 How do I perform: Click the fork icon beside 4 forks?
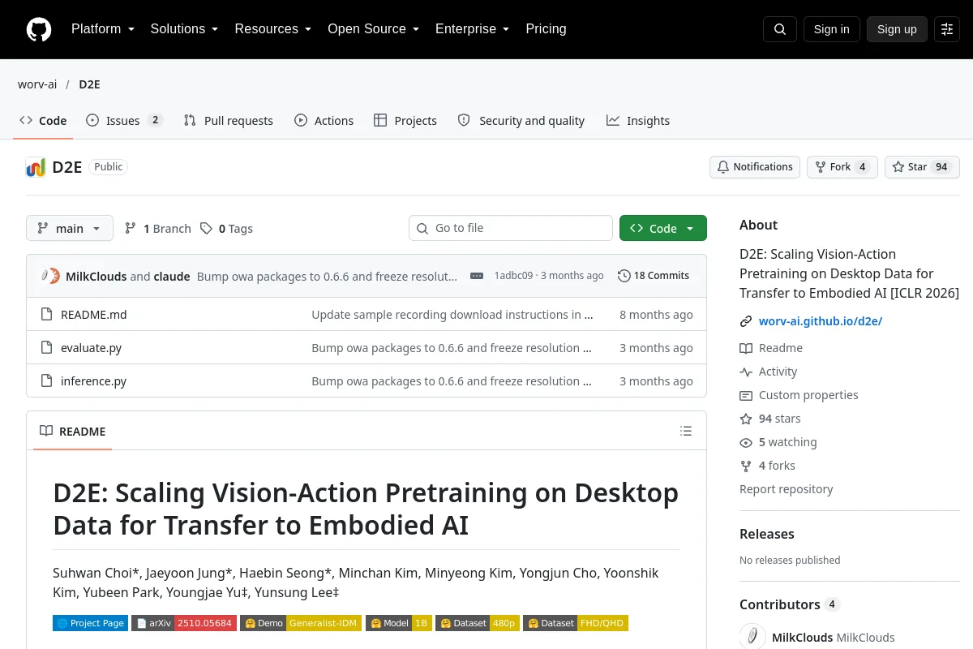(746, 466)
